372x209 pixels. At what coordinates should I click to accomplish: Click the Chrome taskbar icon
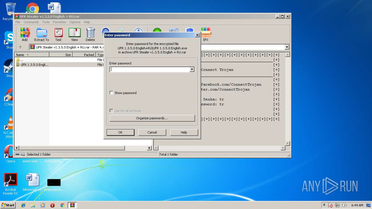tap(62, 205)
